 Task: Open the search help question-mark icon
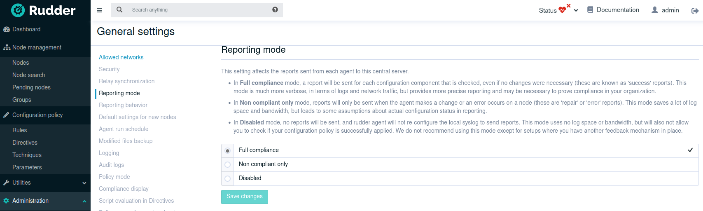(275, 10)
